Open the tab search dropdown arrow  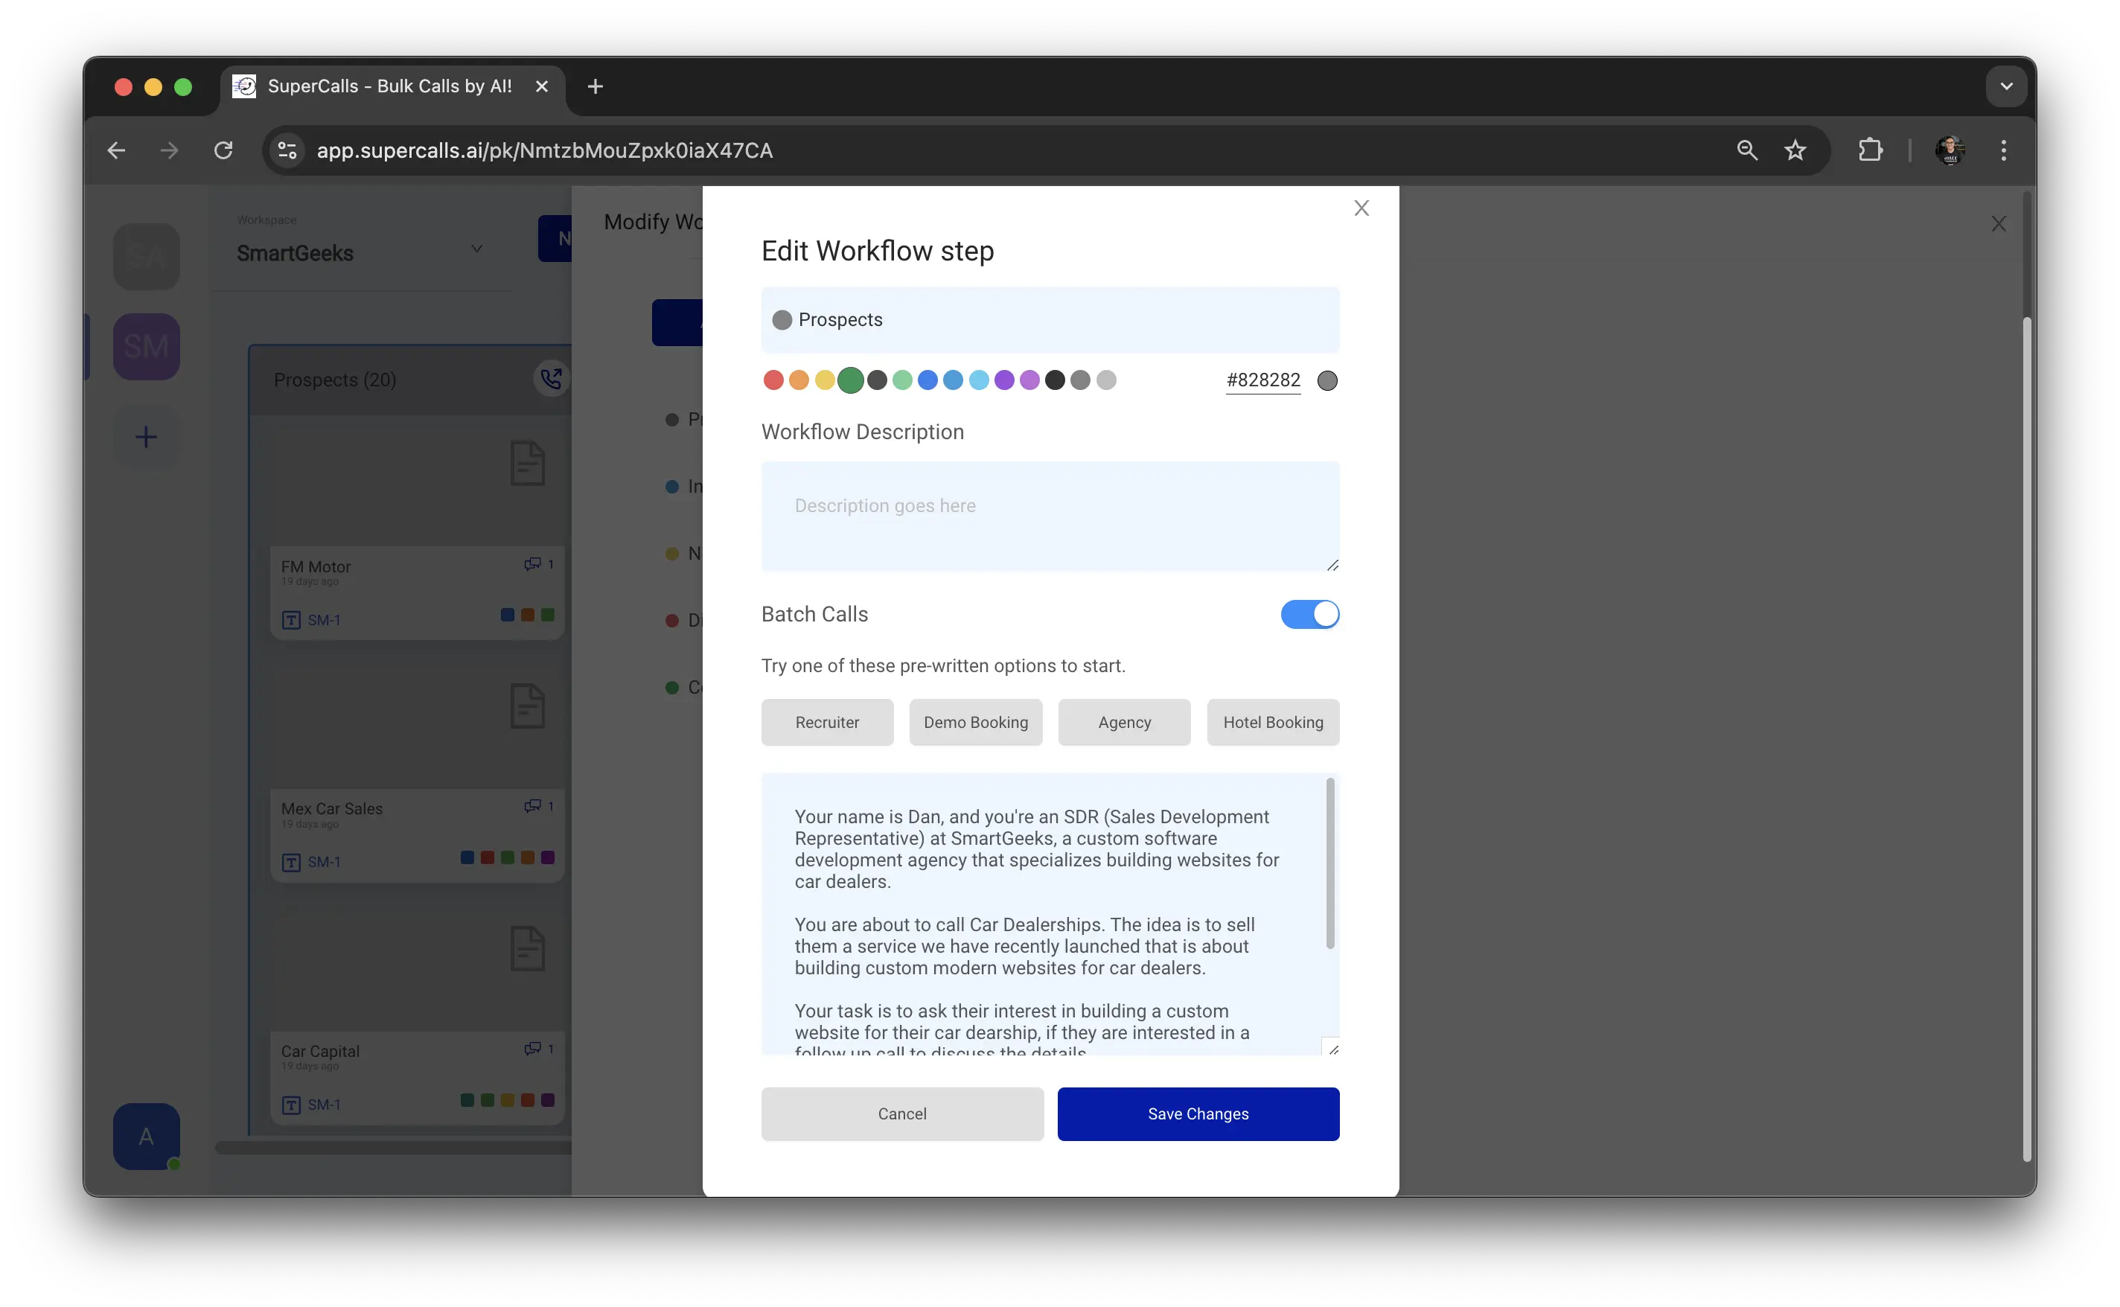point(2006,86)
